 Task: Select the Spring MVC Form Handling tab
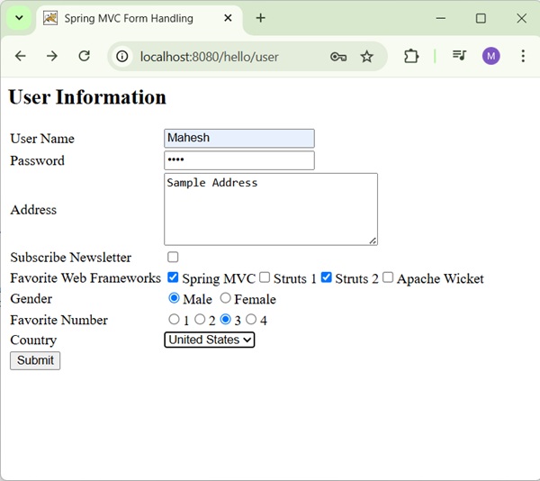(139, 19)
